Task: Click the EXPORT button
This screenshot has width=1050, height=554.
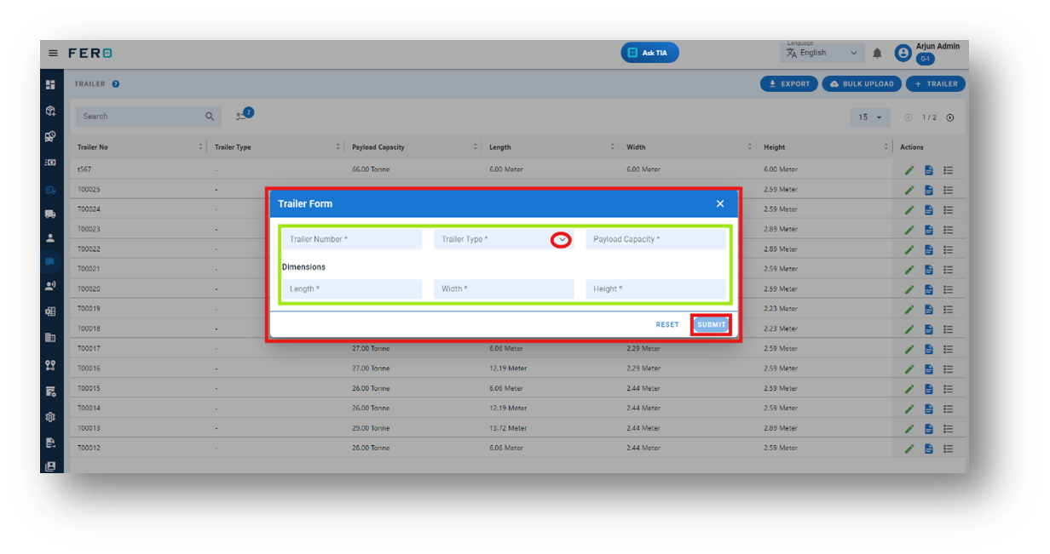Action: pyautogui.click(x=789, y=84)
